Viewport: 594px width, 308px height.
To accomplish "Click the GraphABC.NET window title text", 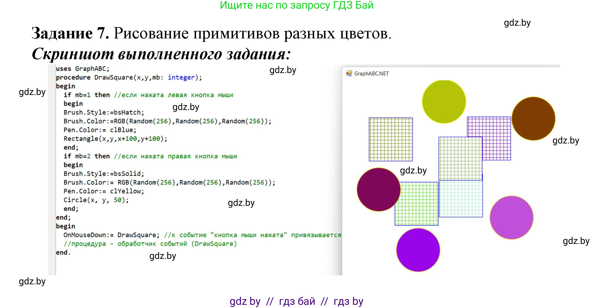I will [371, 74].
